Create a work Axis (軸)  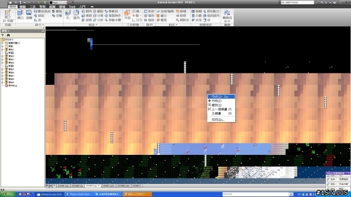[x=135, y=11]
